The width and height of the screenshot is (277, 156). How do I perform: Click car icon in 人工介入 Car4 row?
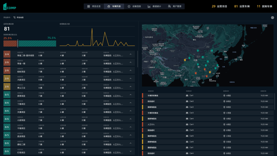187,124
